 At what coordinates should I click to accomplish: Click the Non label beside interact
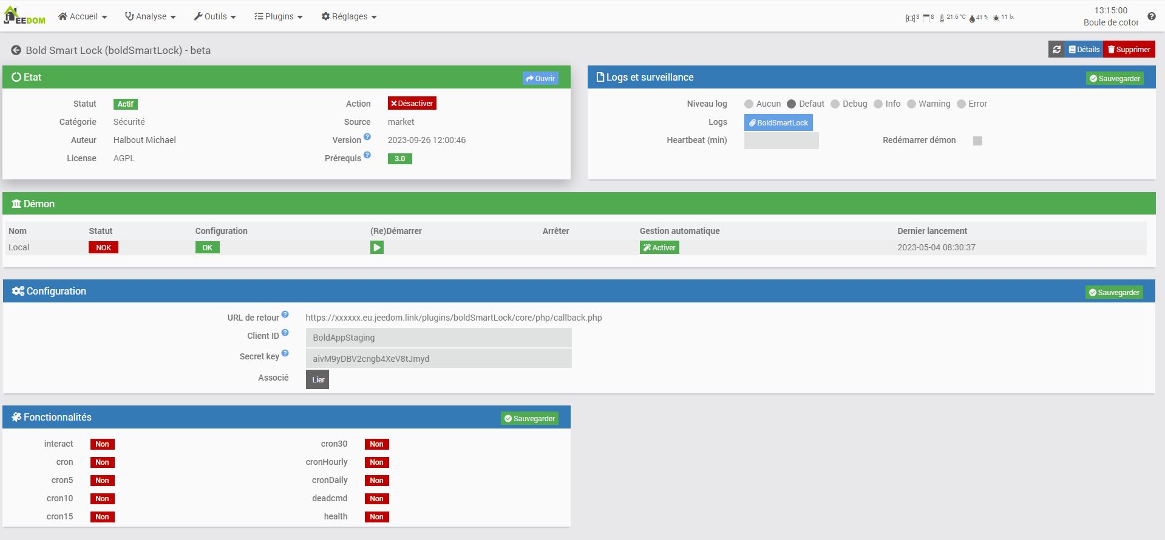pyautogui.click(x=102, y=444)
